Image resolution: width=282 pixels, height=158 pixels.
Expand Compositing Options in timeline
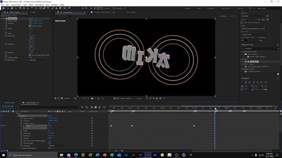pyautogui.click(x=19, y=148)
